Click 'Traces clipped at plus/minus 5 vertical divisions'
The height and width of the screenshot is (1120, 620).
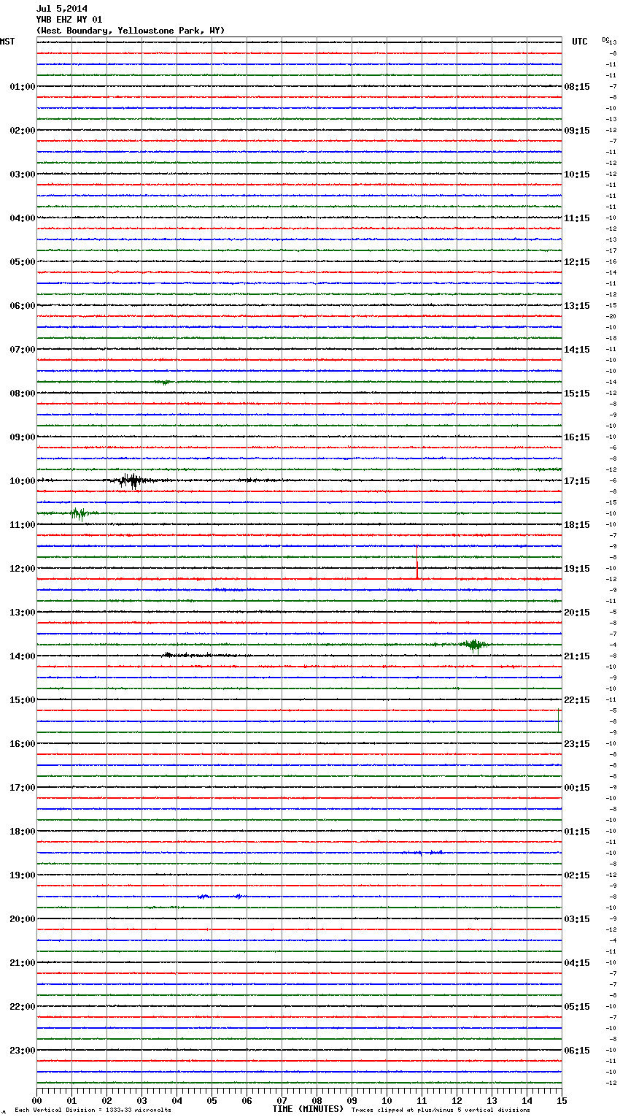[441, 1111]
